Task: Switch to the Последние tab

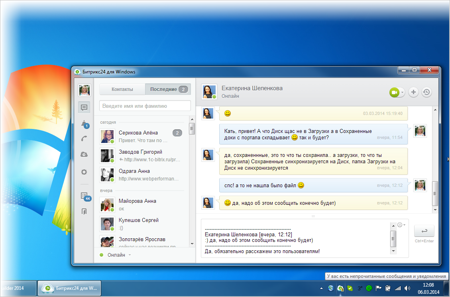Action: point(168,89)
